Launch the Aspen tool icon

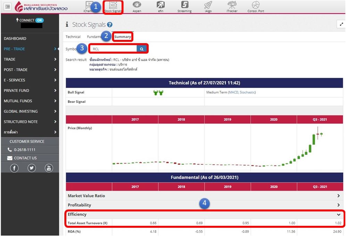[x=137, y=6]
